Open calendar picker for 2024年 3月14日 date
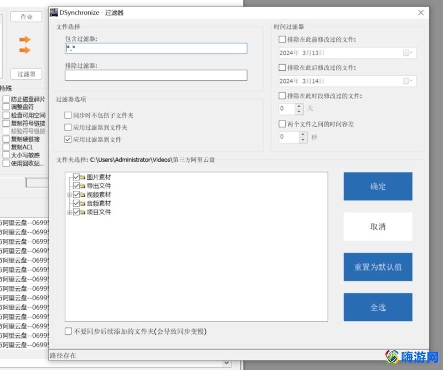The image size is (443, 370). pyautogui.click(x=408, y=81)
